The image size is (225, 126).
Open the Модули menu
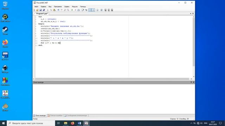tap(75, 7)
